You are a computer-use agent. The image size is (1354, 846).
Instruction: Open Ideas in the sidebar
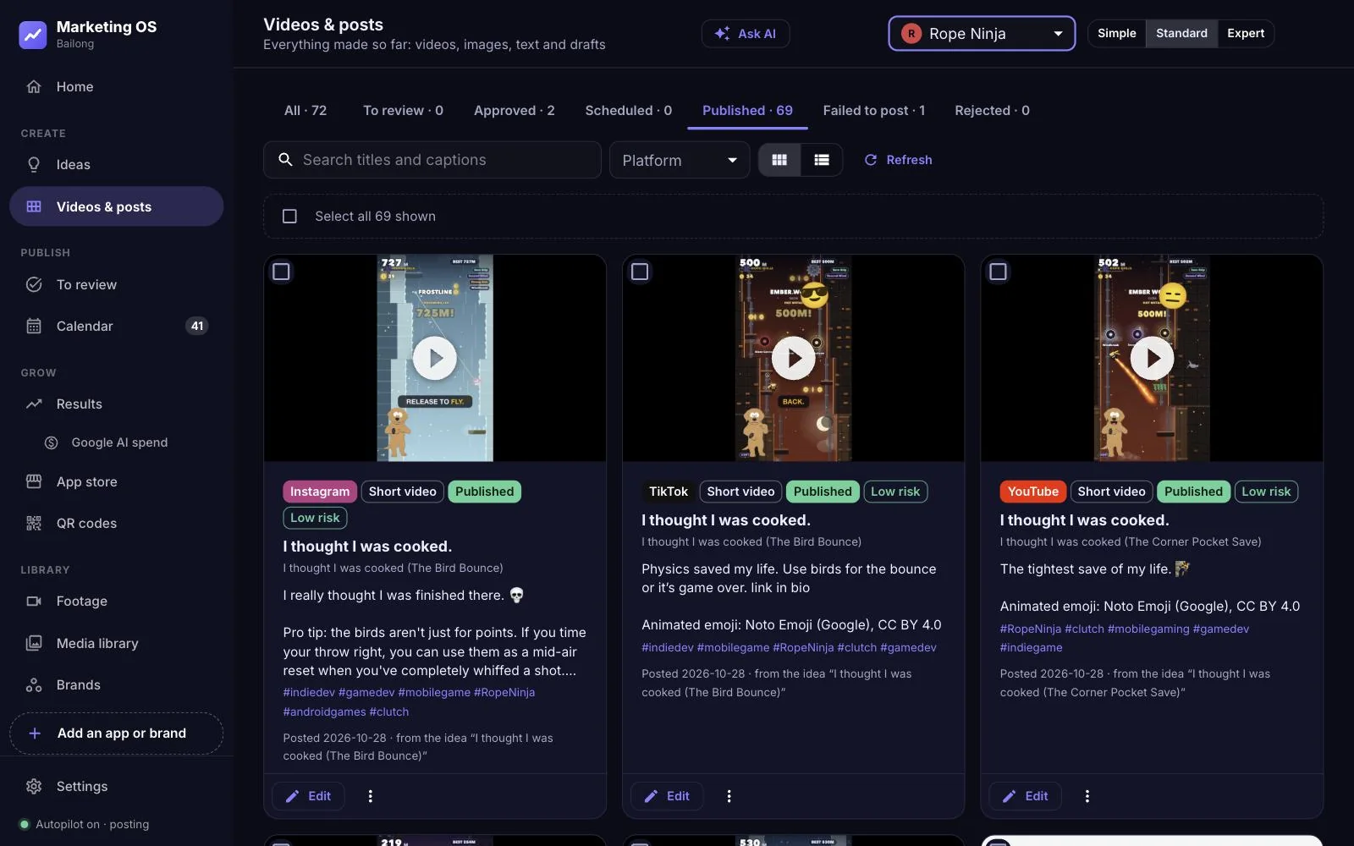click(x=116, y=164)
